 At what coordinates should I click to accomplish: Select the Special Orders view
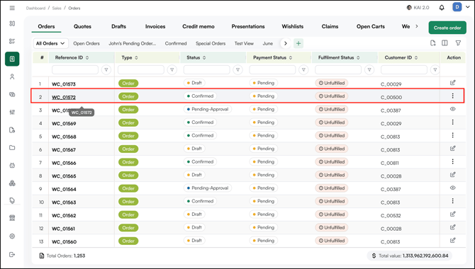coord(211,43)
